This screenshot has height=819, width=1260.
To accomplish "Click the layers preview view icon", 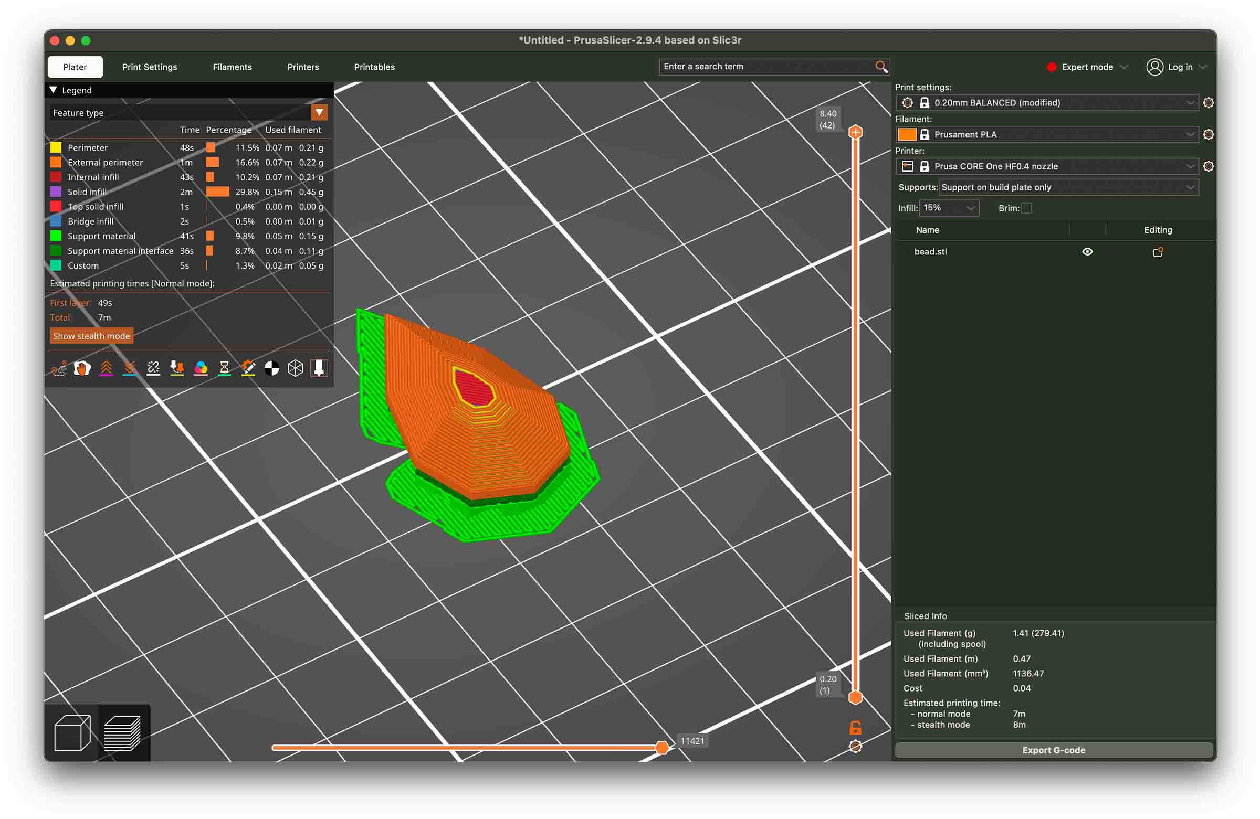I will click(122, 733).
